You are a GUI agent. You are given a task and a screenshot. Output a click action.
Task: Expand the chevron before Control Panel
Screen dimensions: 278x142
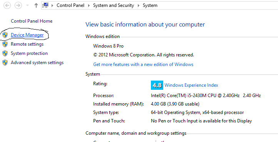click(52, 5)
